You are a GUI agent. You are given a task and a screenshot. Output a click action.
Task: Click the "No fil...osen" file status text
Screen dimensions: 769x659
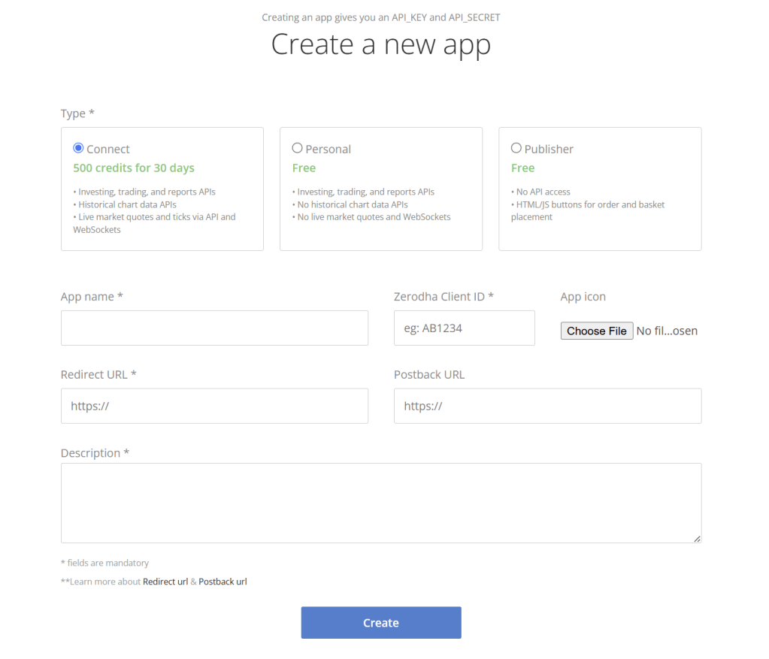(x=667, y=331)
